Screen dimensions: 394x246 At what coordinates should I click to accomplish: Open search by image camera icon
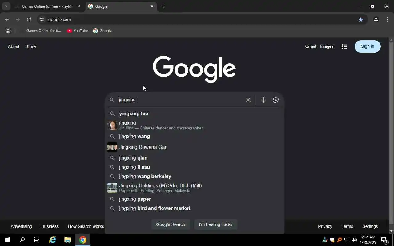point(276,100)
